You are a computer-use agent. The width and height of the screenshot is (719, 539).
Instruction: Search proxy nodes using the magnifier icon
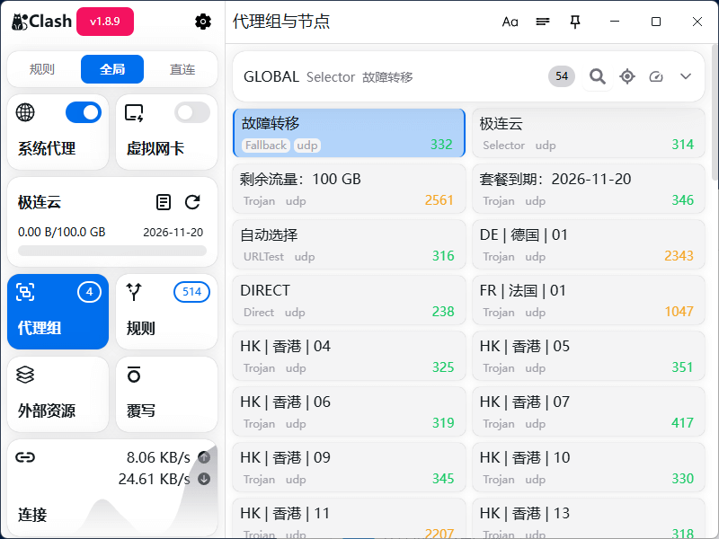point(597,76)
